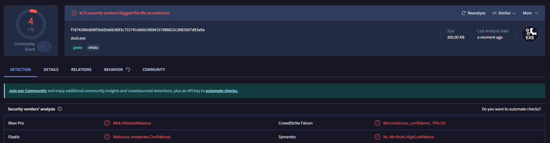Image resolution: width=550 pixels, height=143 pixels.
Task: Downvote the community score with the down arrow
Action: 48,49
